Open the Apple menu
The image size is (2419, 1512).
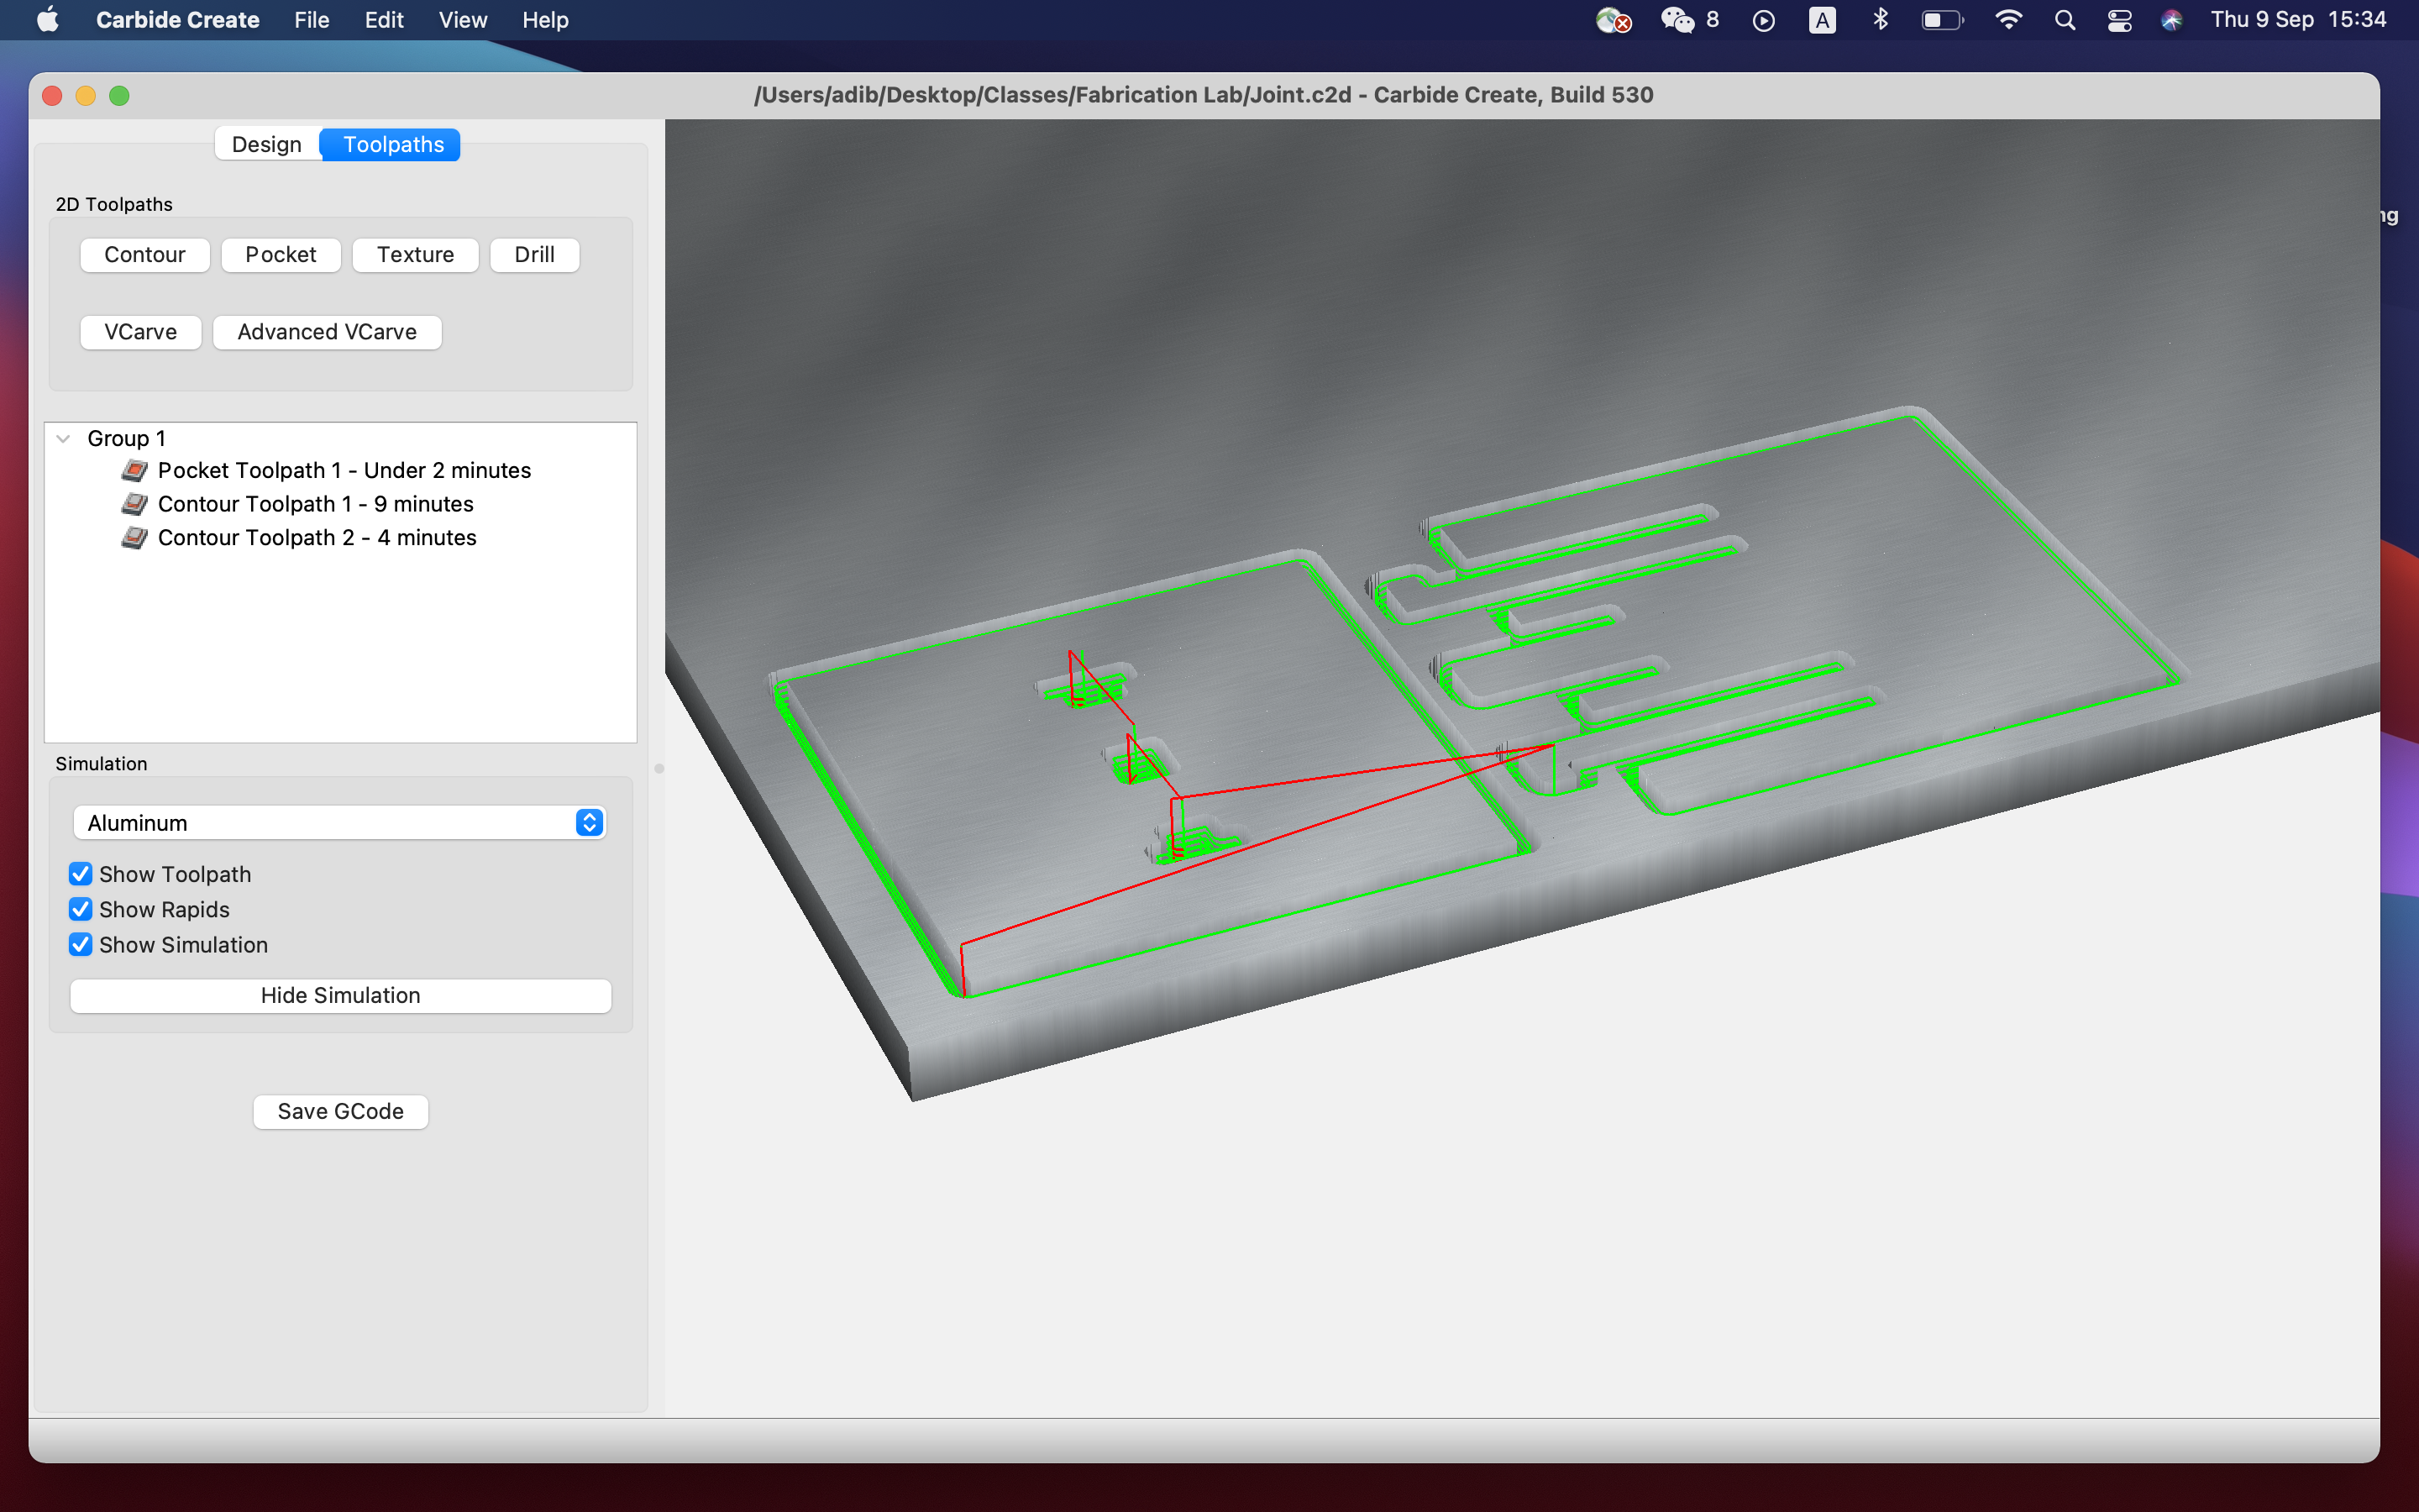[47, 20]
